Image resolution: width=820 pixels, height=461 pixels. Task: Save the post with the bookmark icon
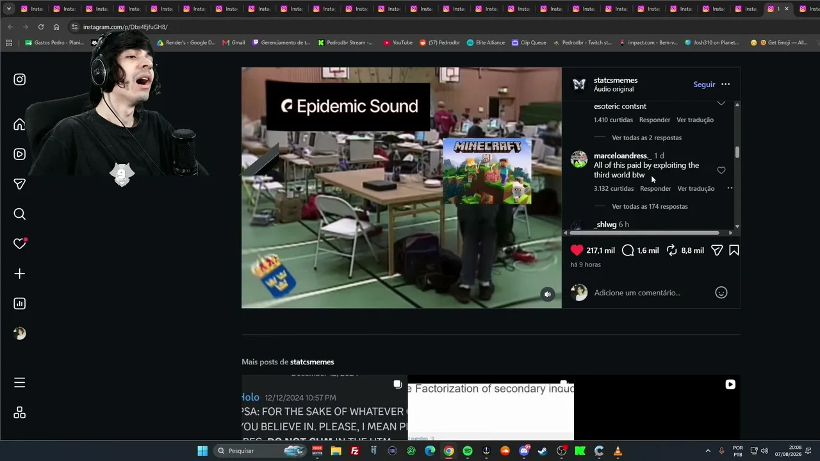pyautogui.click(x=734, y=250)
